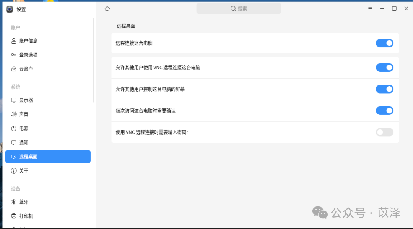Image resolution: width=413 pixels, height=229 pixels.
Task: Disable 远程连接这台电脑
Action: click(384, 43)
